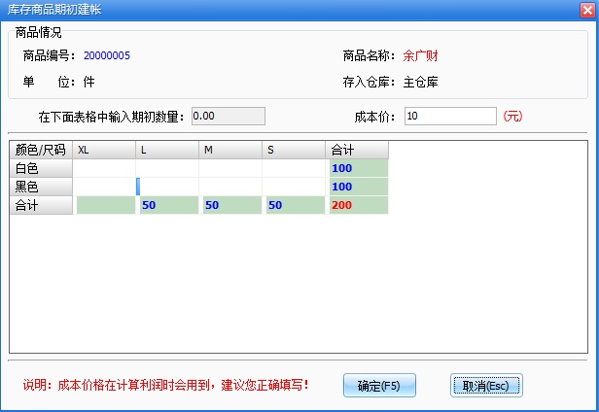Select the 合计 column header

357,150
